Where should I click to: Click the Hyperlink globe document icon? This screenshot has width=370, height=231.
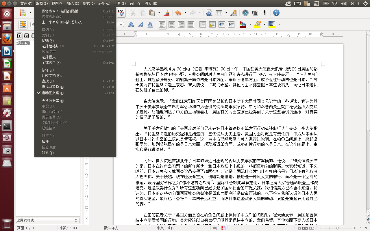(x=209, y=13)
